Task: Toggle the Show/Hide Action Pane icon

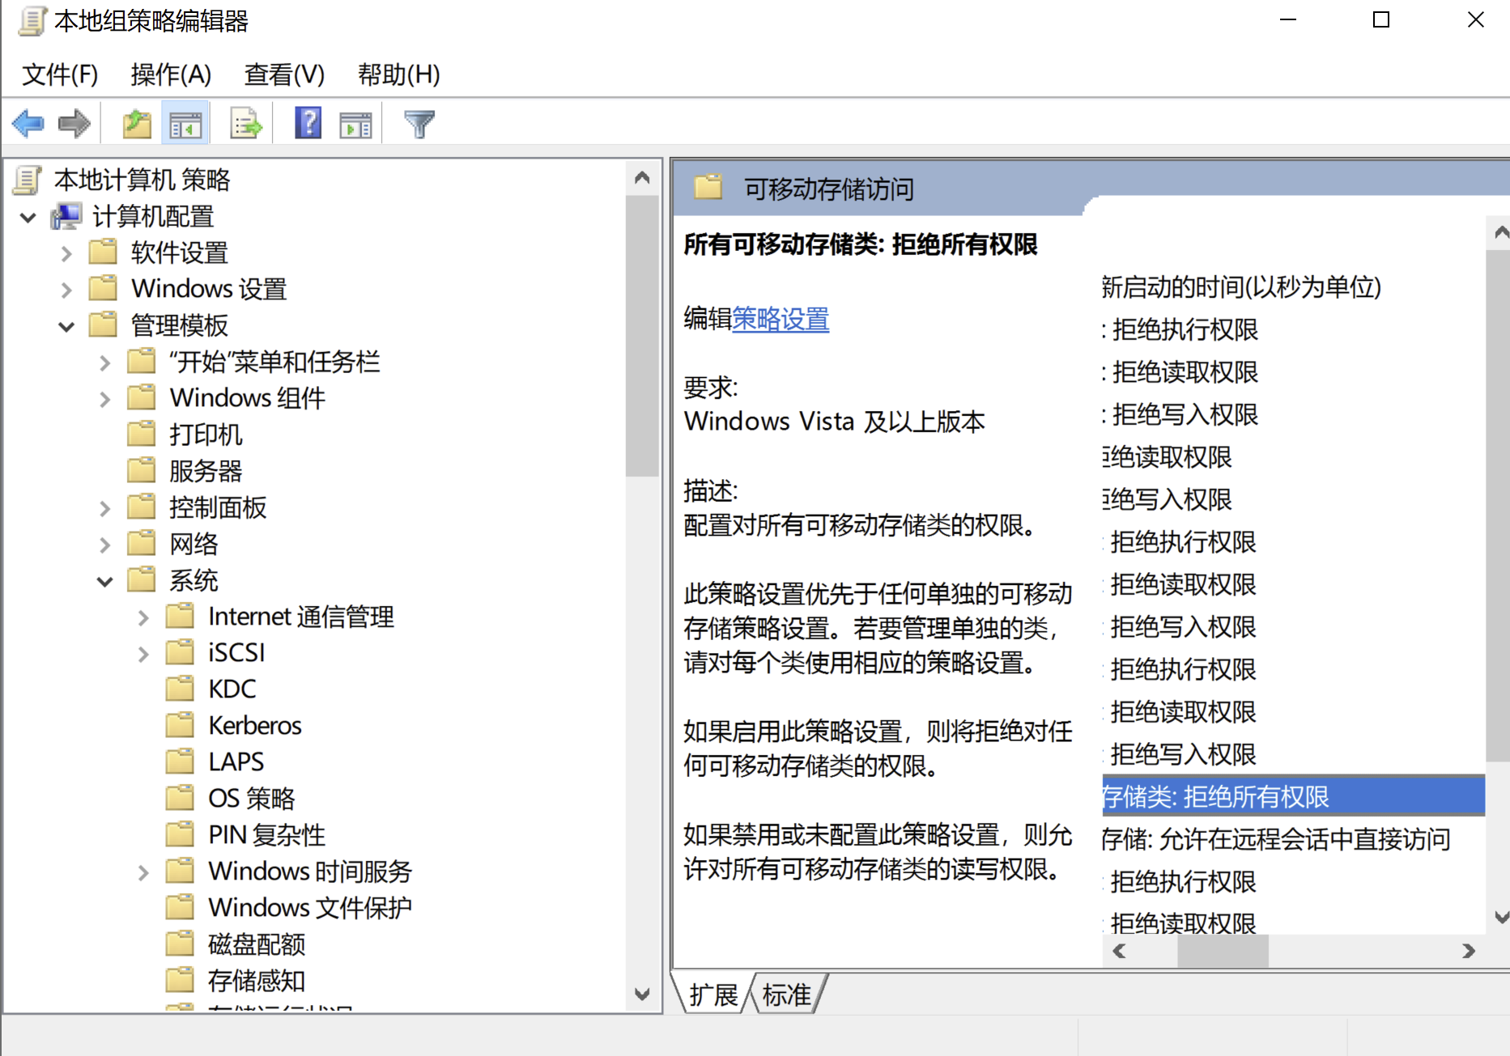Action: [355, 124]
